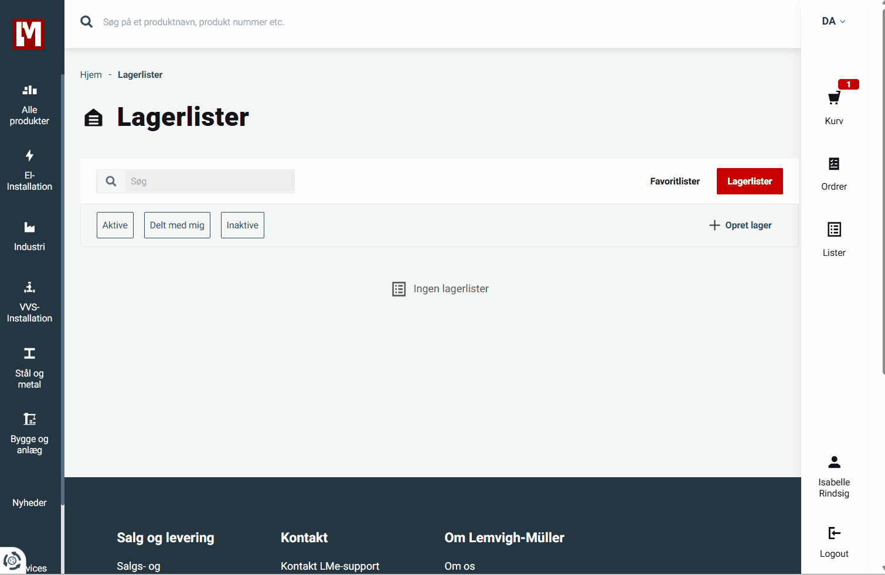This screenshot has width=885, height=575.
Task: Select the red Lagerlister tab
Action: pyautogui.click(x=749, y=182)
